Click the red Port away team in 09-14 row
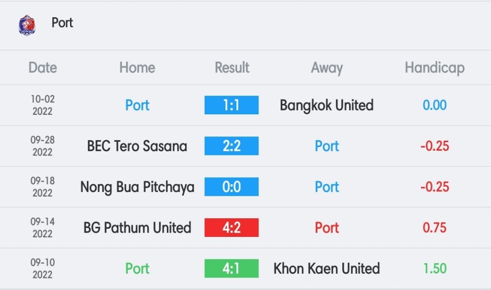This screenshot has width=491, height=290. pyautogui.click(x=327, y=227)
